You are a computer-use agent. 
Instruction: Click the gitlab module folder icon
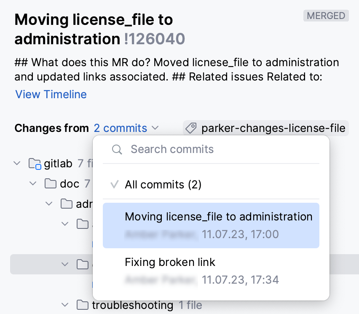(34, 164)
